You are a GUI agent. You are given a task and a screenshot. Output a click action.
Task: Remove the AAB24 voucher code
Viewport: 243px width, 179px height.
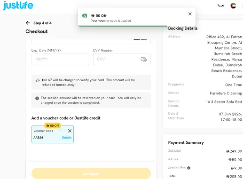70,131
